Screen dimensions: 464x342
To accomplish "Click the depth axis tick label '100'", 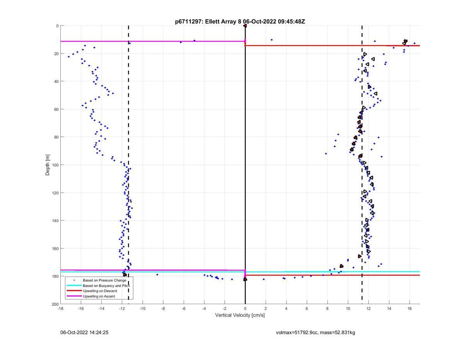I will click(x=55, y=165).
